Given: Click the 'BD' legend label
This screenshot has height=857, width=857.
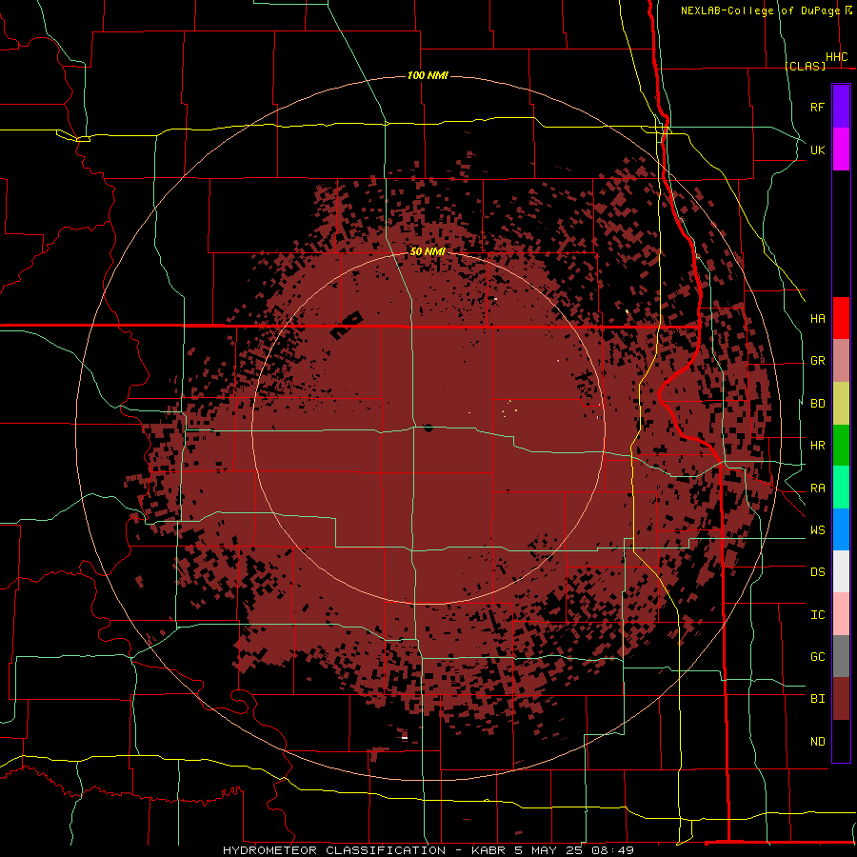Looking at the screenshot, I should pos(817,404).
